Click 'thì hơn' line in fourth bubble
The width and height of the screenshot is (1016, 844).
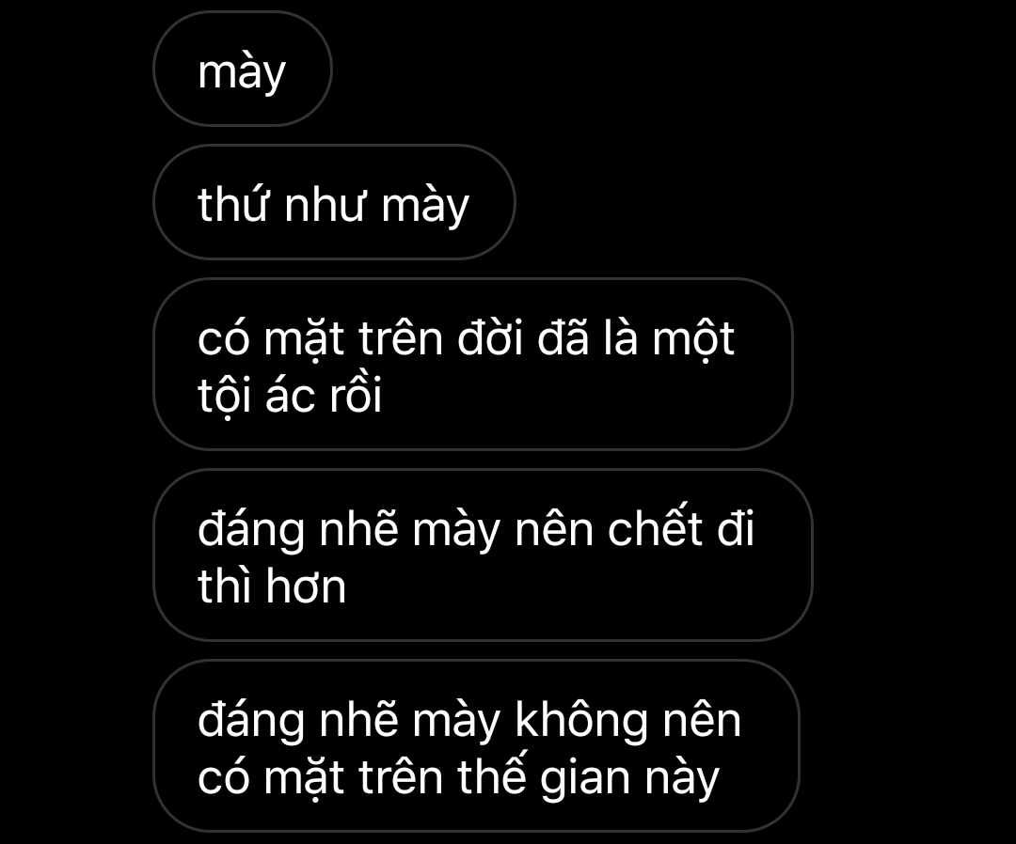click(x=272, y=586)
